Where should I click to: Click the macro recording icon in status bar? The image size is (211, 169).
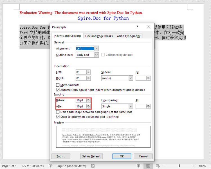point(93,166)
